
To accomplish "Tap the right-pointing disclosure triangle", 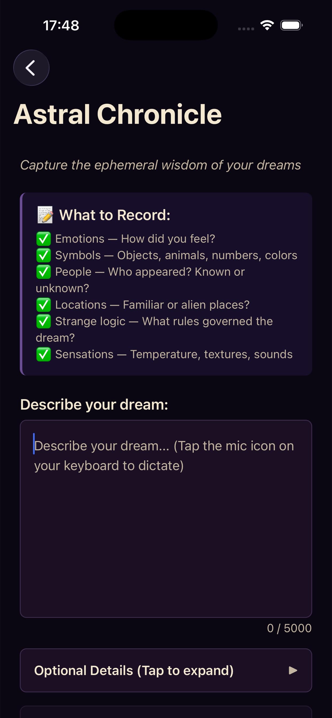I will [292, 671].
